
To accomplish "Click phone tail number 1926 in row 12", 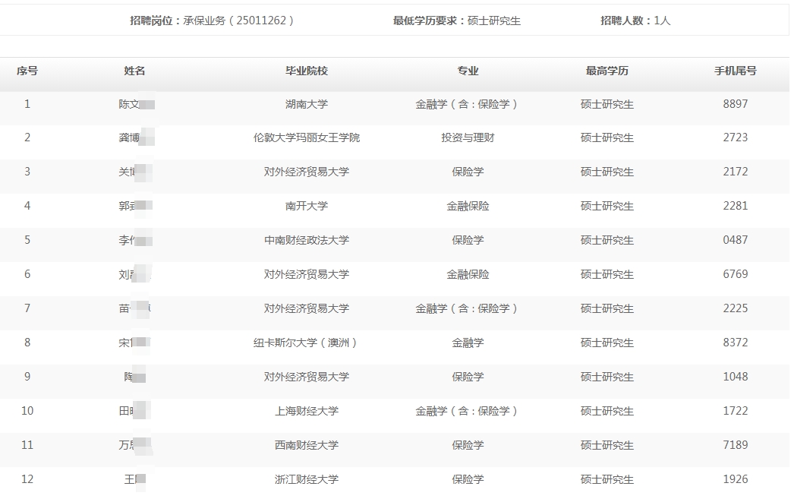I will point(735,479).
